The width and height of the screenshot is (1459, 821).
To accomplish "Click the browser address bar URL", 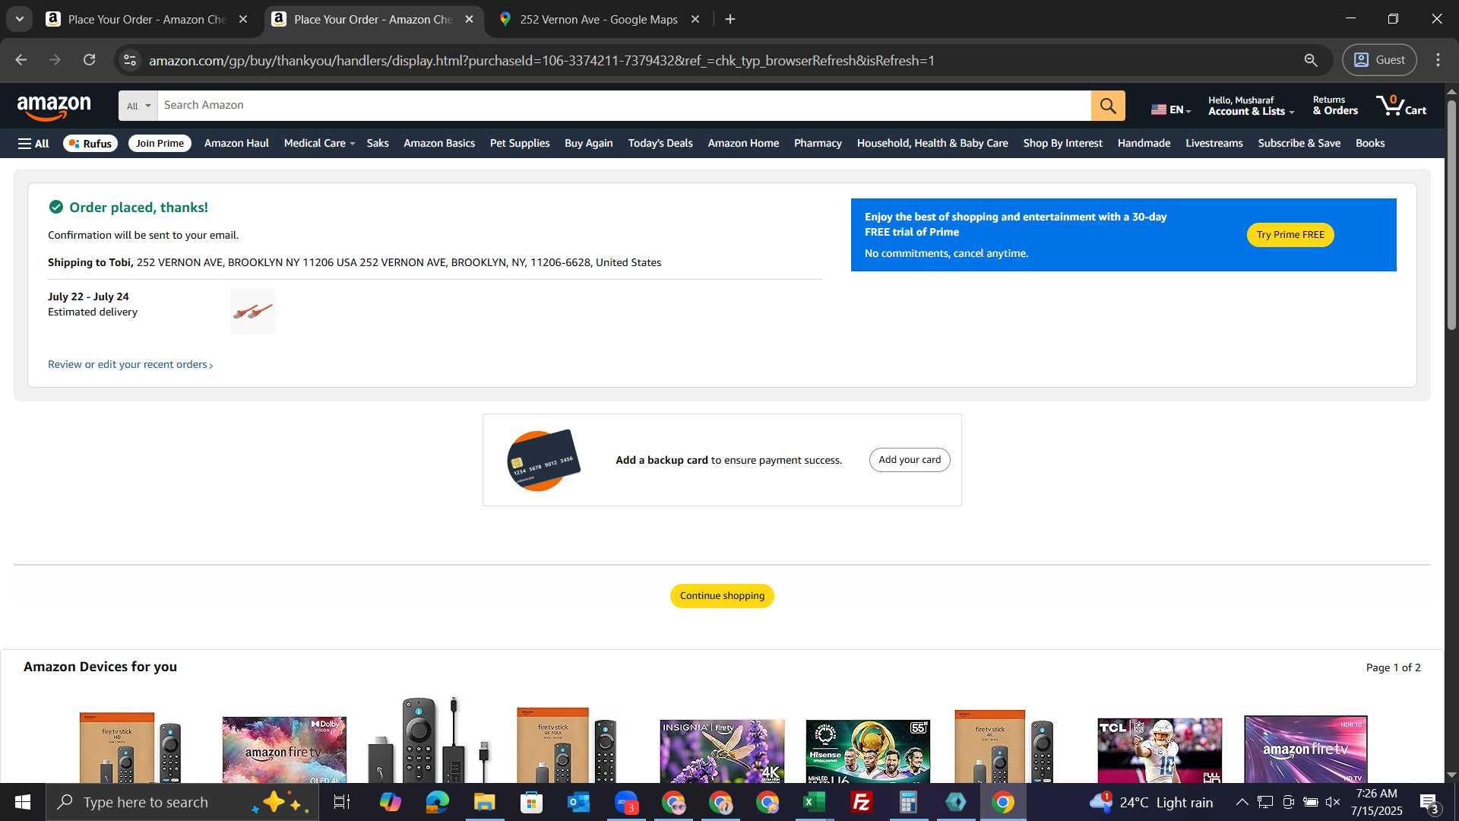I will pos(541,60).
